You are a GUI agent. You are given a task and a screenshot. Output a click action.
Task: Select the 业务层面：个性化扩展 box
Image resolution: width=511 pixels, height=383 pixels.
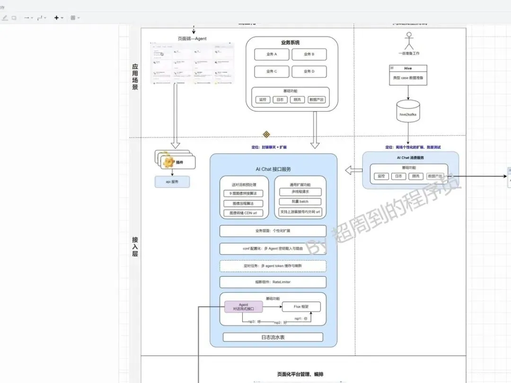[x=273, y=231]
